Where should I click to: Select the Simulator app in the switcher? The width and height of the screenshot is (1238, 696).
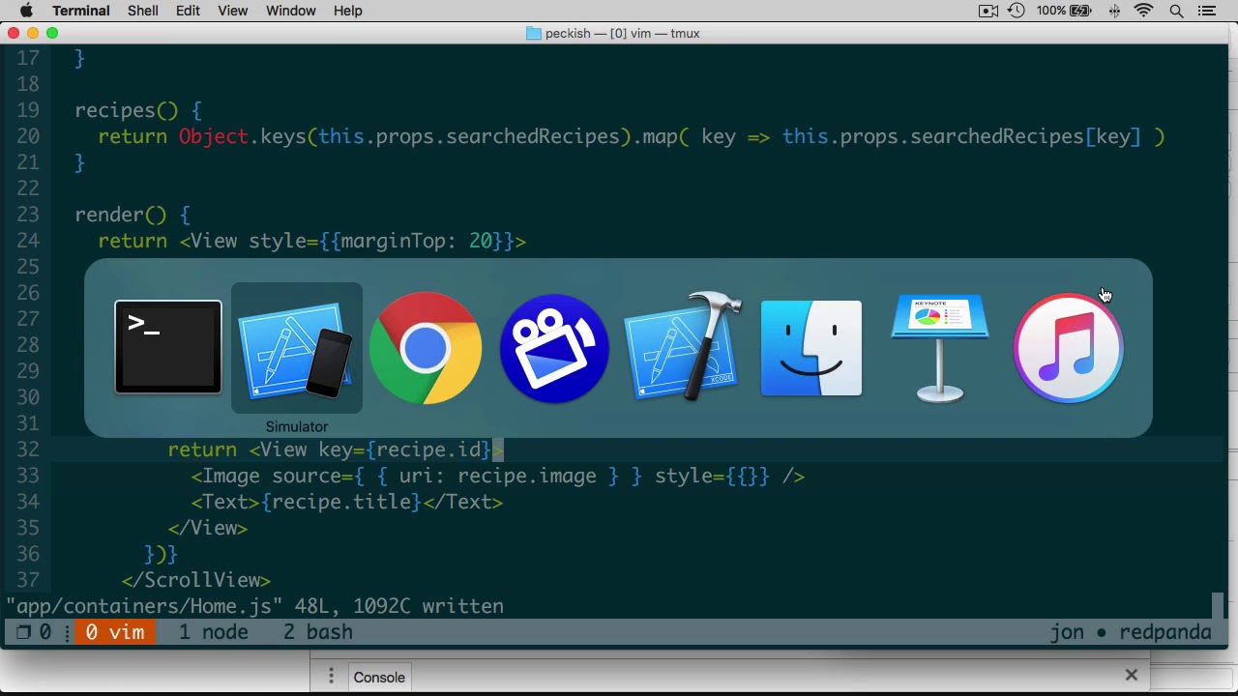(297, 348)
